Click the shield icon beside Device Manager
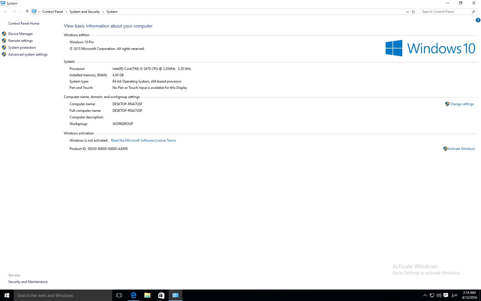The width and height of the screenshot is (481, 301). tap(4, 34)
